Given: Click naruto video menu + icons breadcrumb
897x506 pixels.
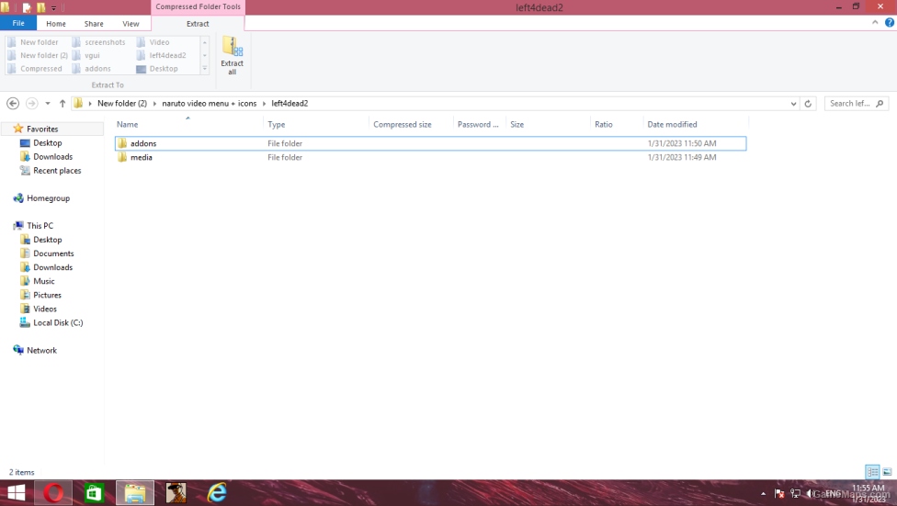Looking at the screenshot, I should coord(209,104).
